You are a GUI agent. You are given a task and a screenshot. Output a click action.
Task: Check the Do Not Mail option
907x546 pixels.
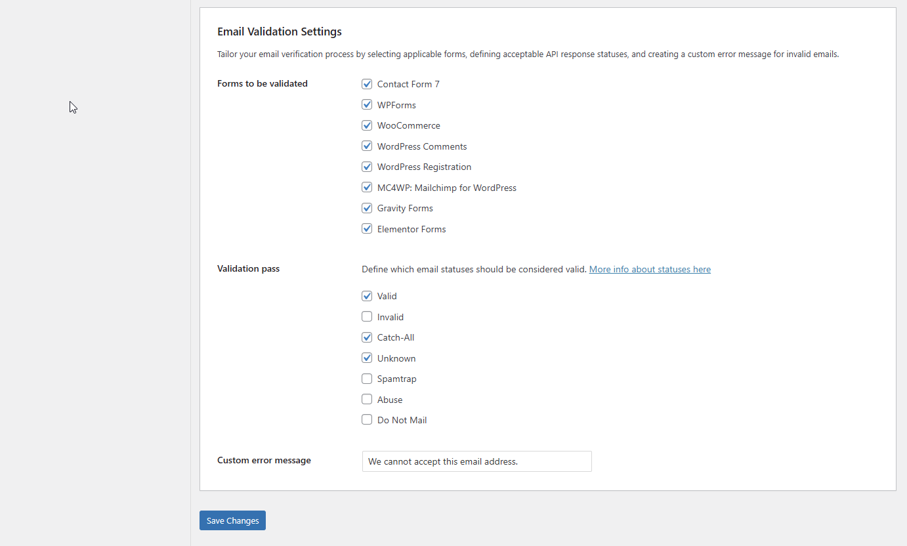pos(367,420)
